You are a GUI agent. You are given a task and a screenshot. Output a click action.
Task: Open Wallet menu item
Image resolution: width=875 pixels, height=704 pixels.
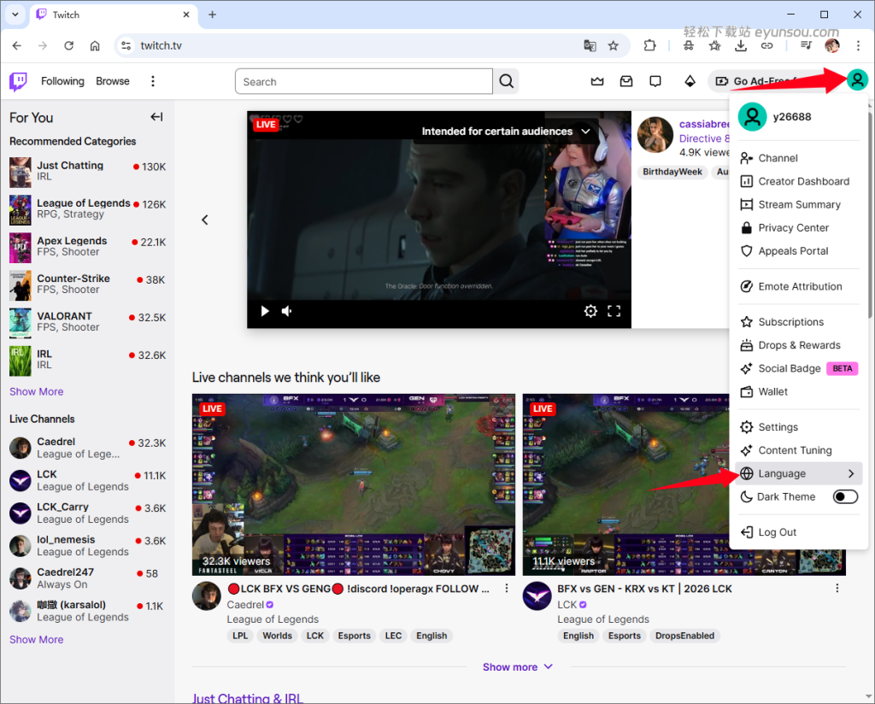(x=799, y=391)
